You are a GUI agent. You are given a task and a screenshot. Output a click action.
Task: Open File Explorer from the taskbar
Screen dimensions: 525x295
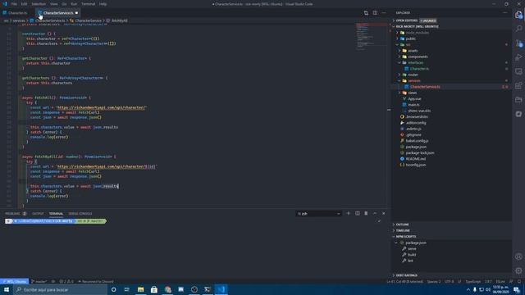140,289
